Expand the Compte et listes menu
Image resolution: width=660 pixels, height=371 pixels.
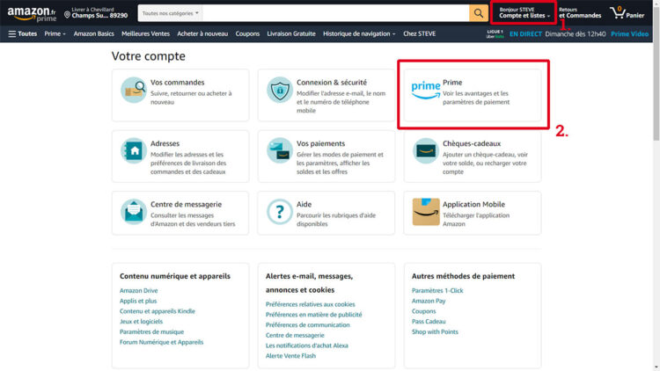(524, 13)
